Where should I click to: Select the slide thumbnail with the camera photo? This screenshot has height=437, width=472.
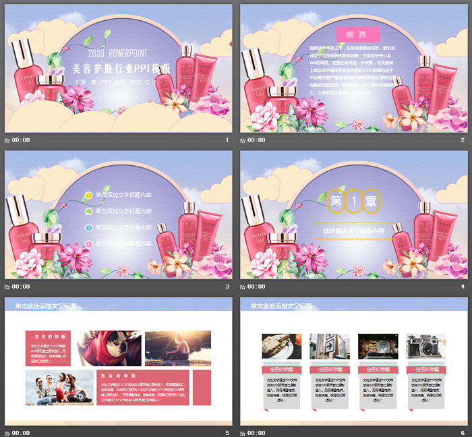click(x=354, y=361)
